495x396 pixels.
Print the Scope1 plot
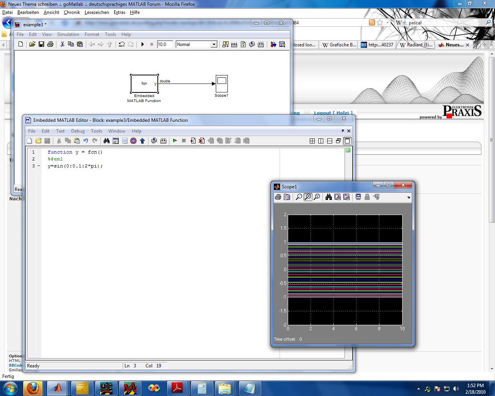(278, 197)
